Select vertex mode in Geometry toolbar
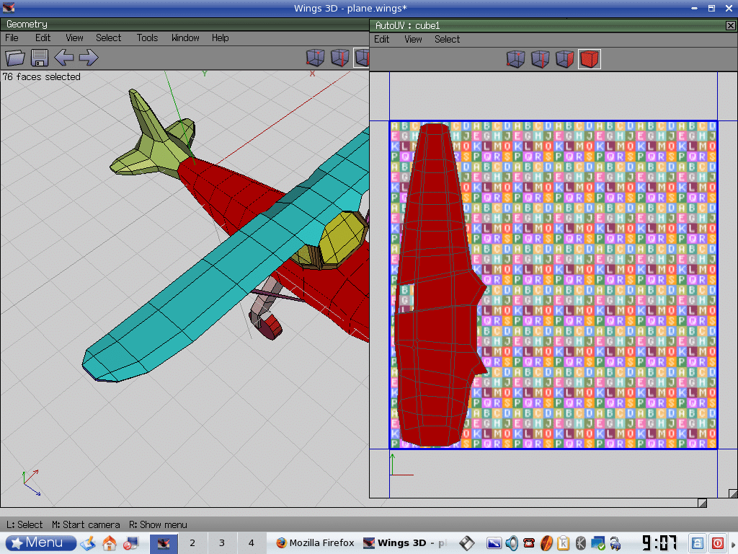738x554 pixels. (316, 58)
